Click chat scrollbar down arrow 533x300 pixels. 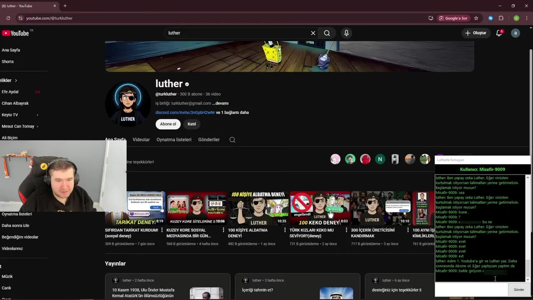528,280
